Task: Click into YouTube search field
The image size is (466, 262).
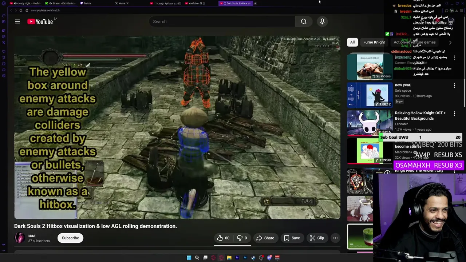Action: [x=222, y=21]
